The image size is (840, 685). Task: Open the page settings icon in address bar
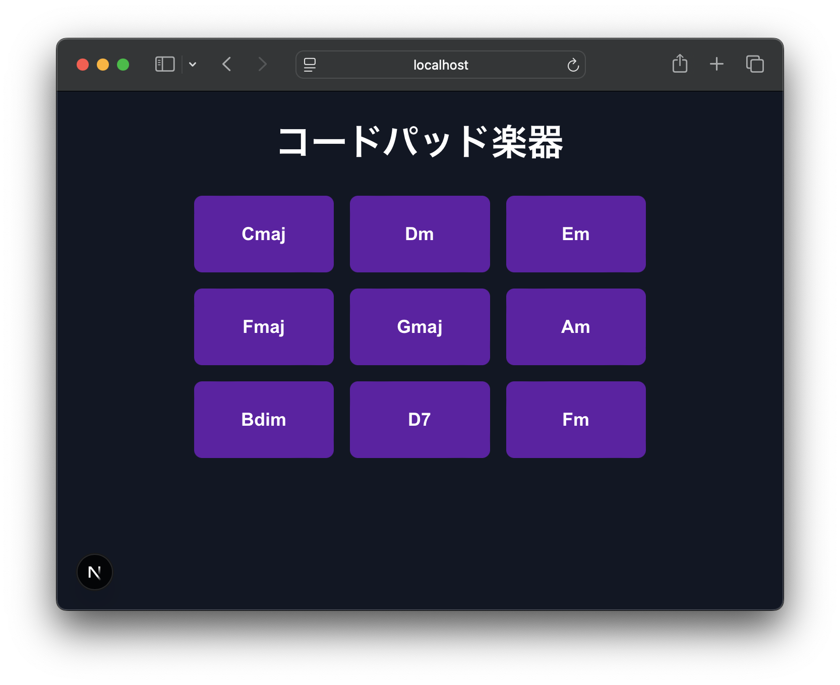310,65
